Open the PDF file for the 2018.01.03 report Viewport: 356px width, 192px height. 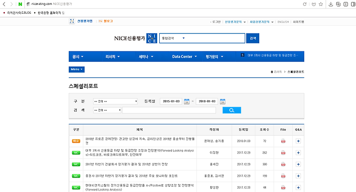283,141
